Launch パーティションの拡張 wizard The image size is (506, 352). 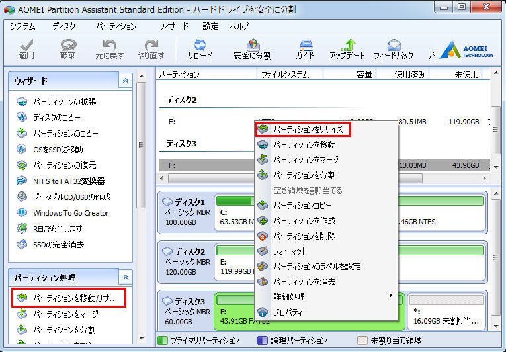click(x=57, y=102)
